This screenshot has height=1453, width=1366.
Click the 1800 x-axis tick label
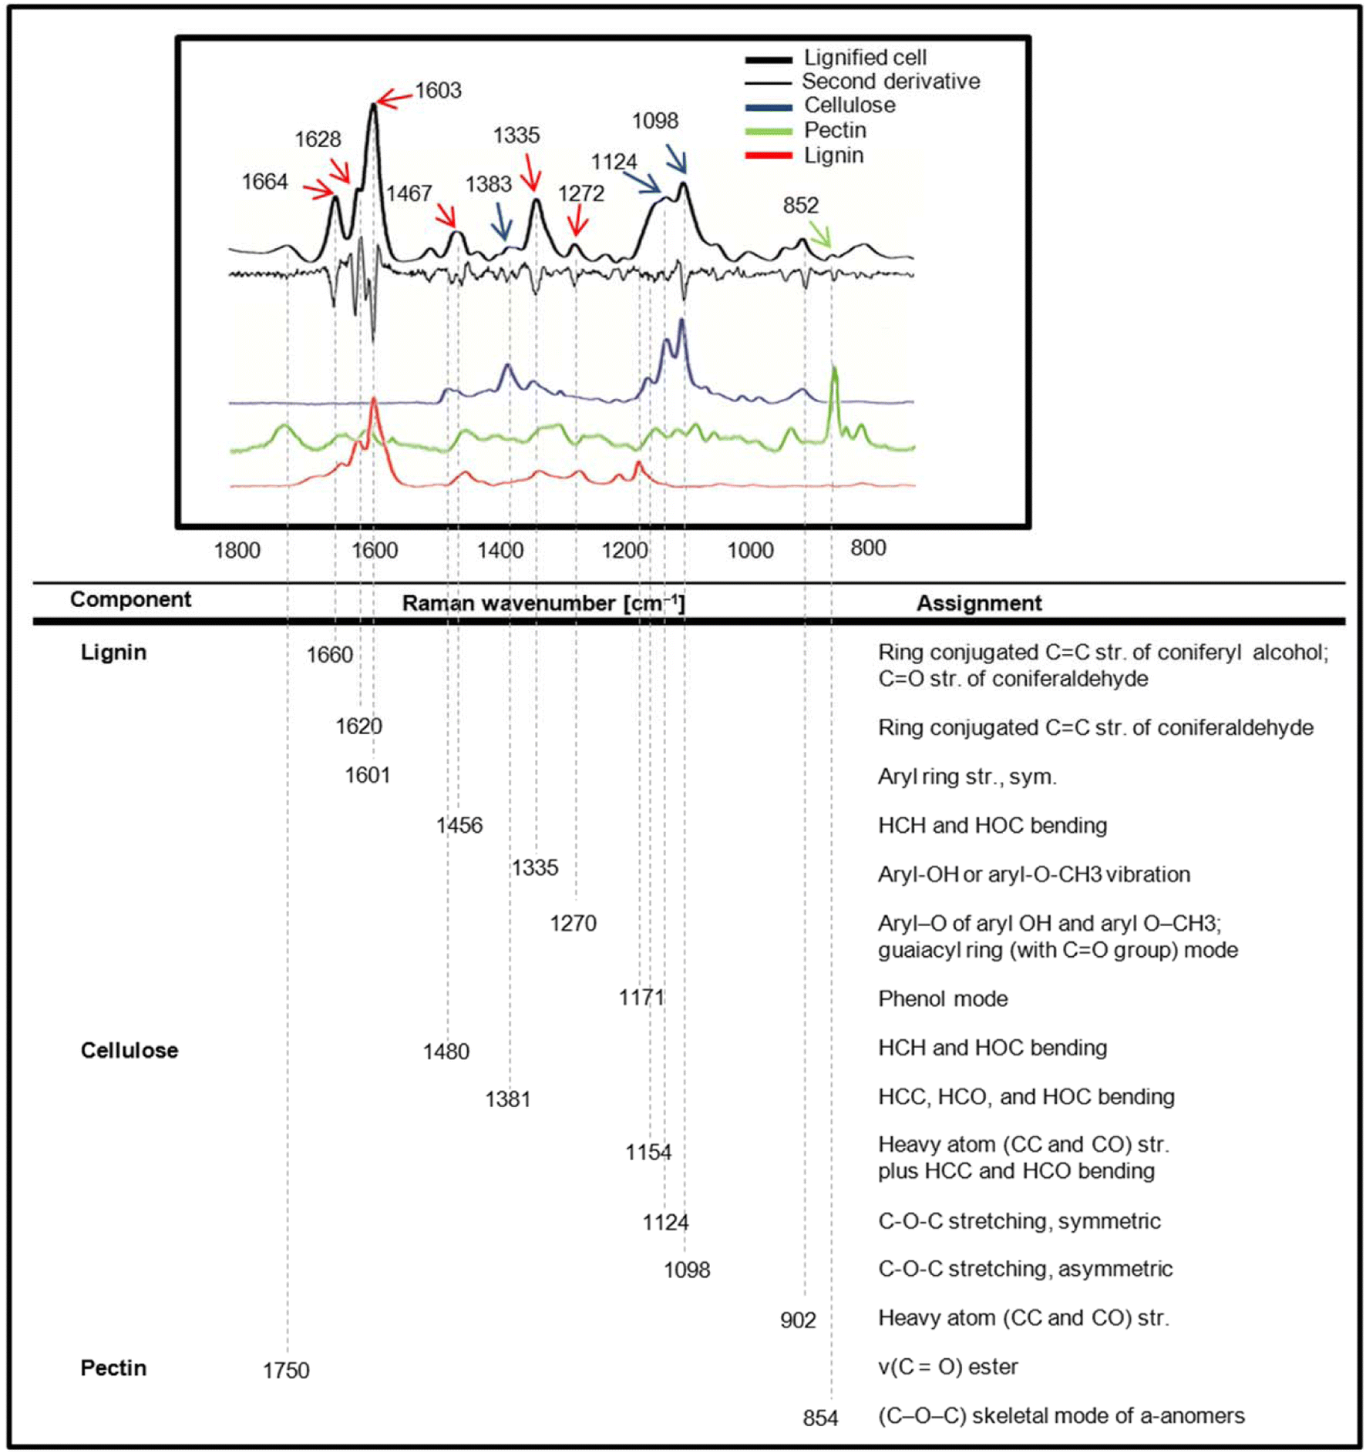click(x=237, y=551)
